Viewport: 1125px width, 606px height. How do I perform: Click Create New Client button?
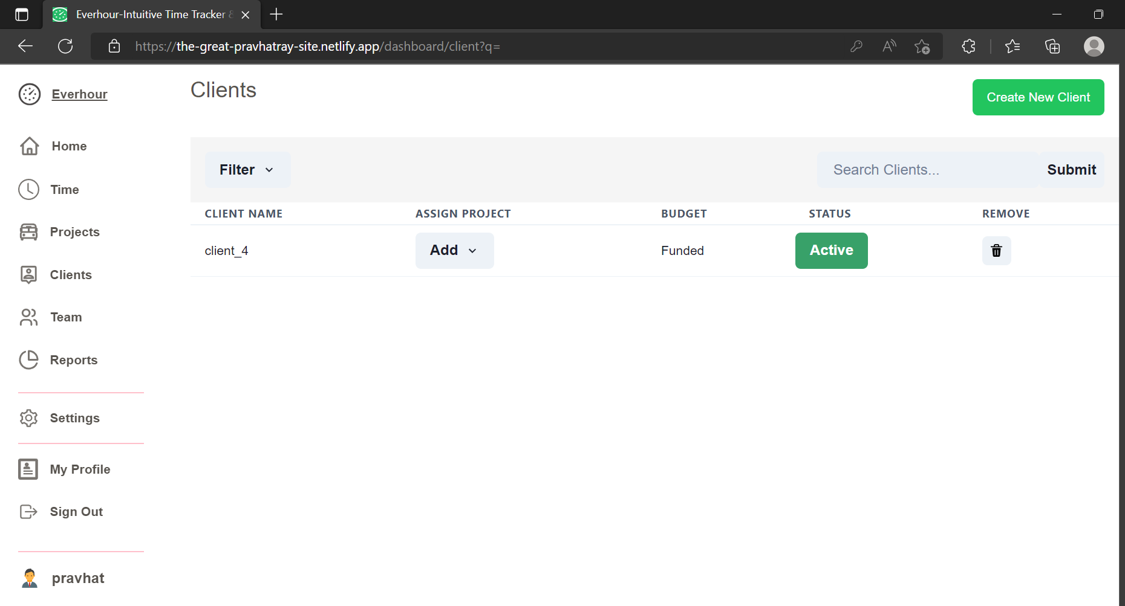point(1038,97)
